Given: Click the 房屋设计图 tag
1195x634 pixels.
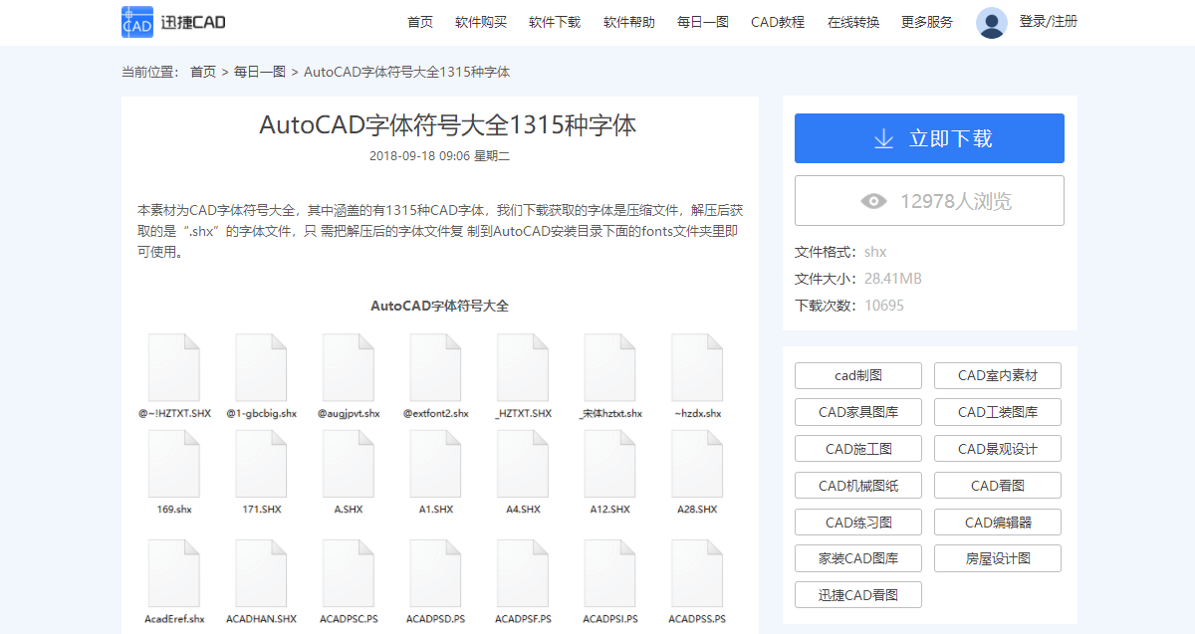Looking at the screenshot, I should click(998, 558).
